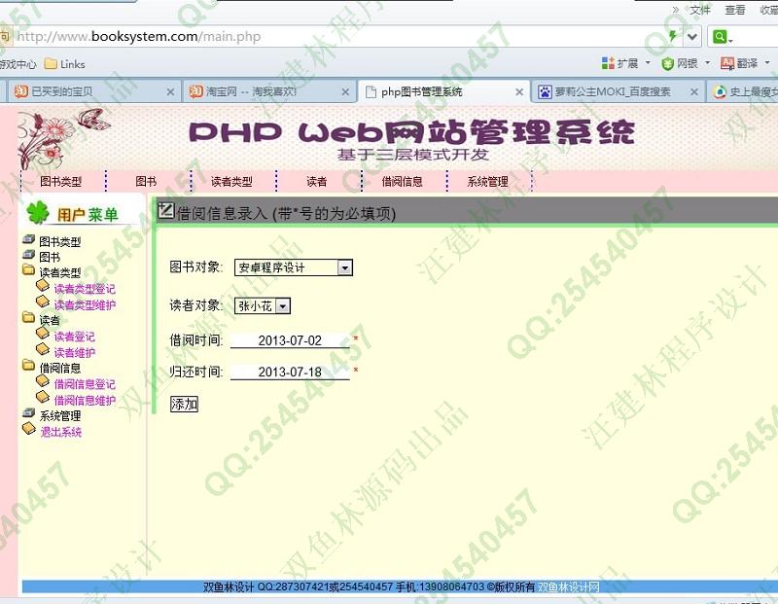The height and width of the screenshot is (604, 778).
Task: Click the 借阅时间 date input field
Action: [290, 340]
